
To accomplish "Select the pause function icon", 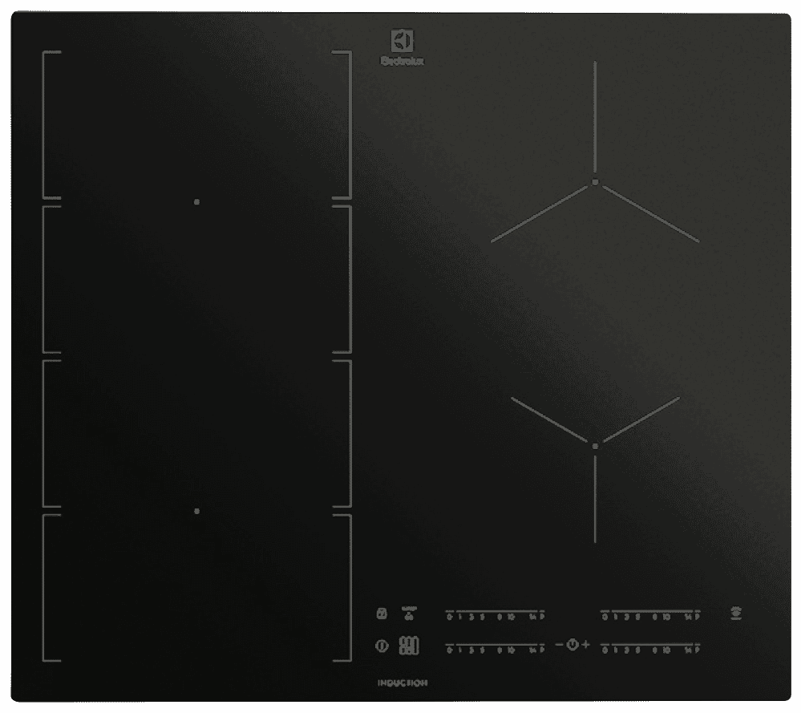I will pos(382,646).
